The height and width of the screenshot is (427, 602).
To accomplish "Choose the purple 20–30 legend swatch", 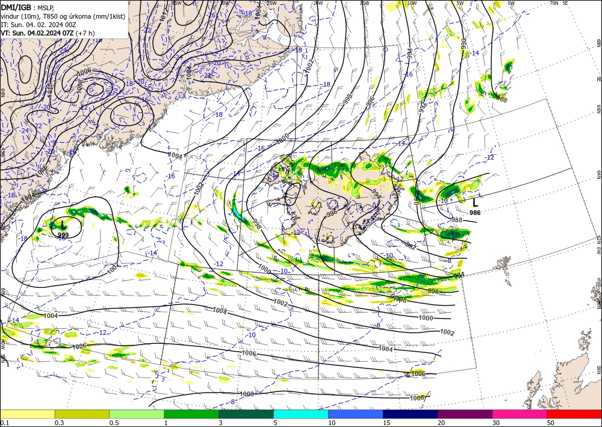I will (x=465, y=414).
